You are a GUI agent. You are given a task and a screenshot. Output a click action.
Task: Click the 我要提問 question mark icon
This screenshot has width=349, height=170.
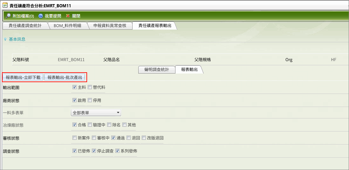click(41, 16)
